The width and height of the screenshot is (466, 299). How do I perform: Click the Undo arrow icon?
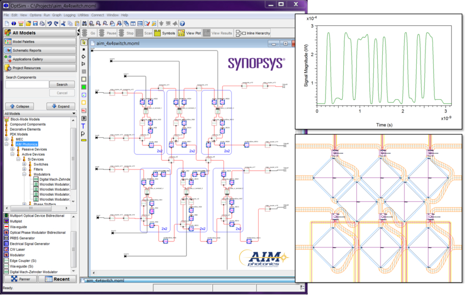[49, 24]
